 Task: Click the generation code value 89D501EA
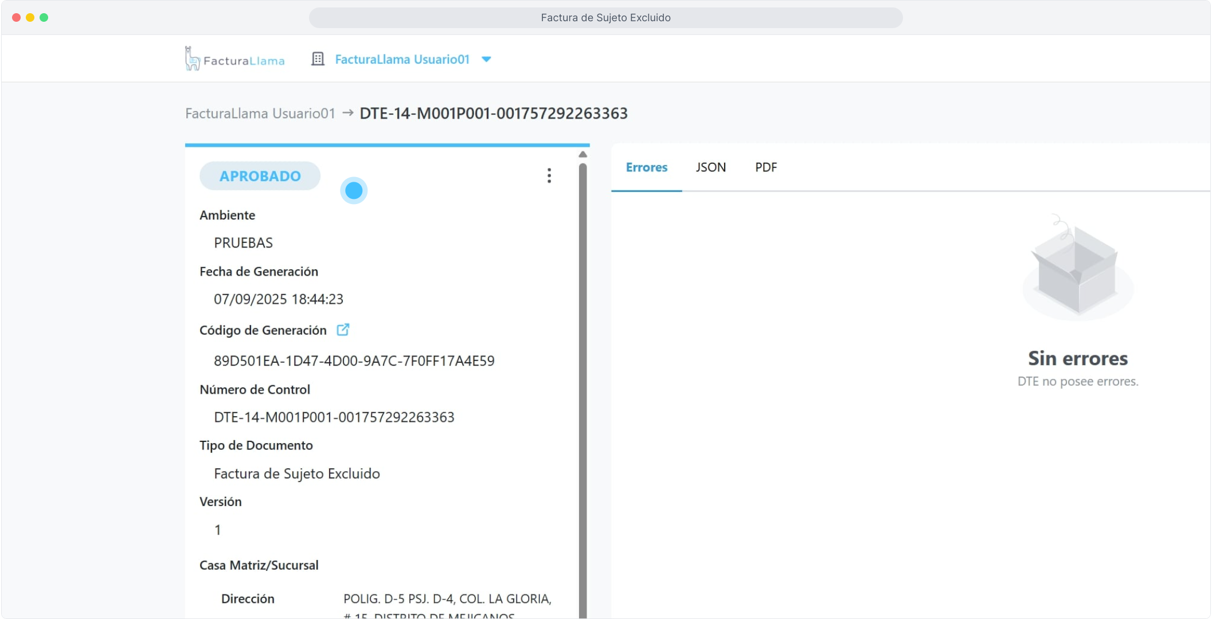[x=354, y=361]
